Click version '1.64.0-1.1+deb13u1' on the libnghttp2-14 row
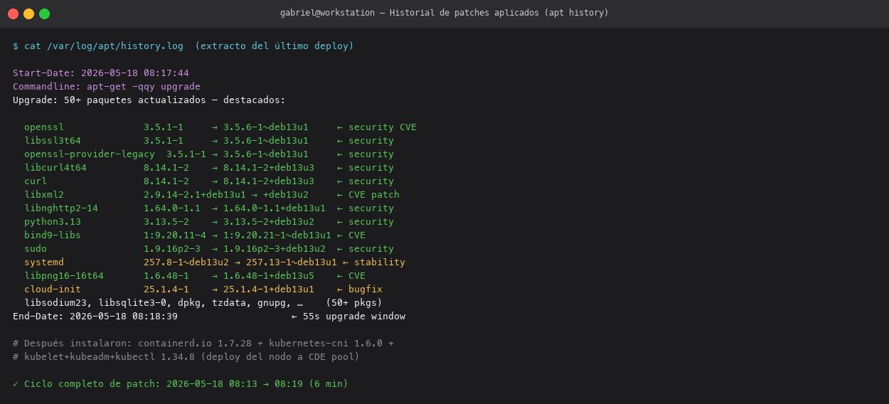 click(275, 208)
